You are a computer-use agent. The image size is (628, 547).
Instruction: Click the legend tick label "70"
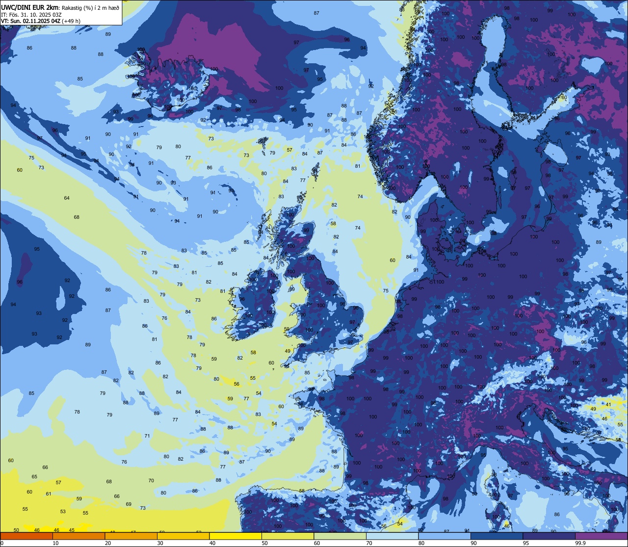tap(369, 543)
